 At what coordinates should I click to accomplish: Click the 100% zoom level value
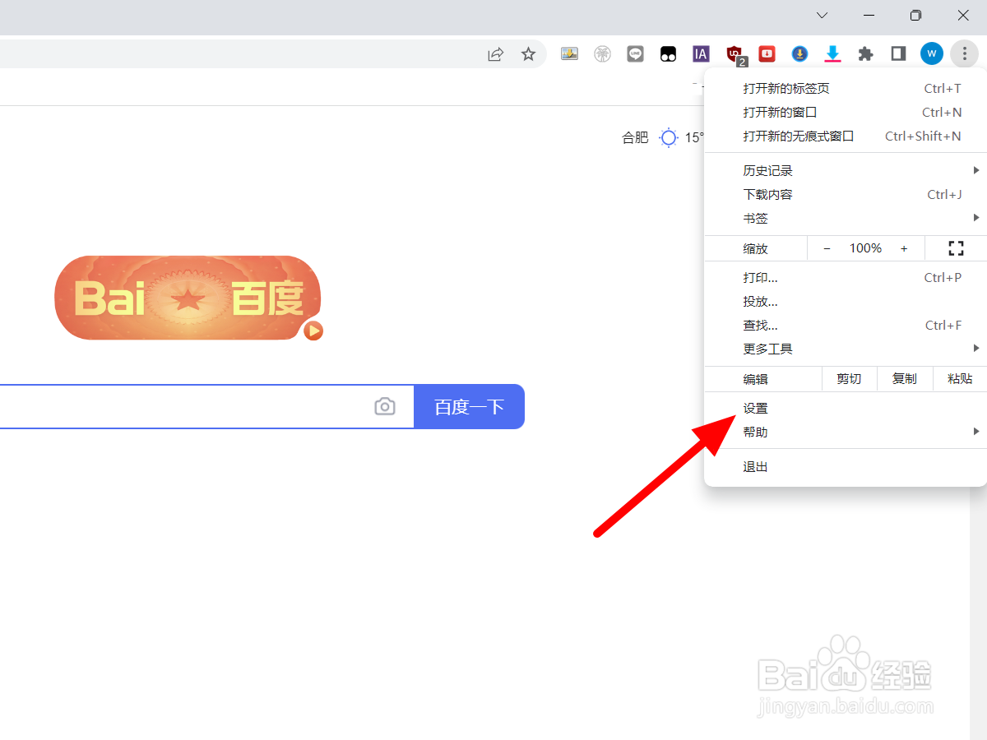click(x=865, y=248)
